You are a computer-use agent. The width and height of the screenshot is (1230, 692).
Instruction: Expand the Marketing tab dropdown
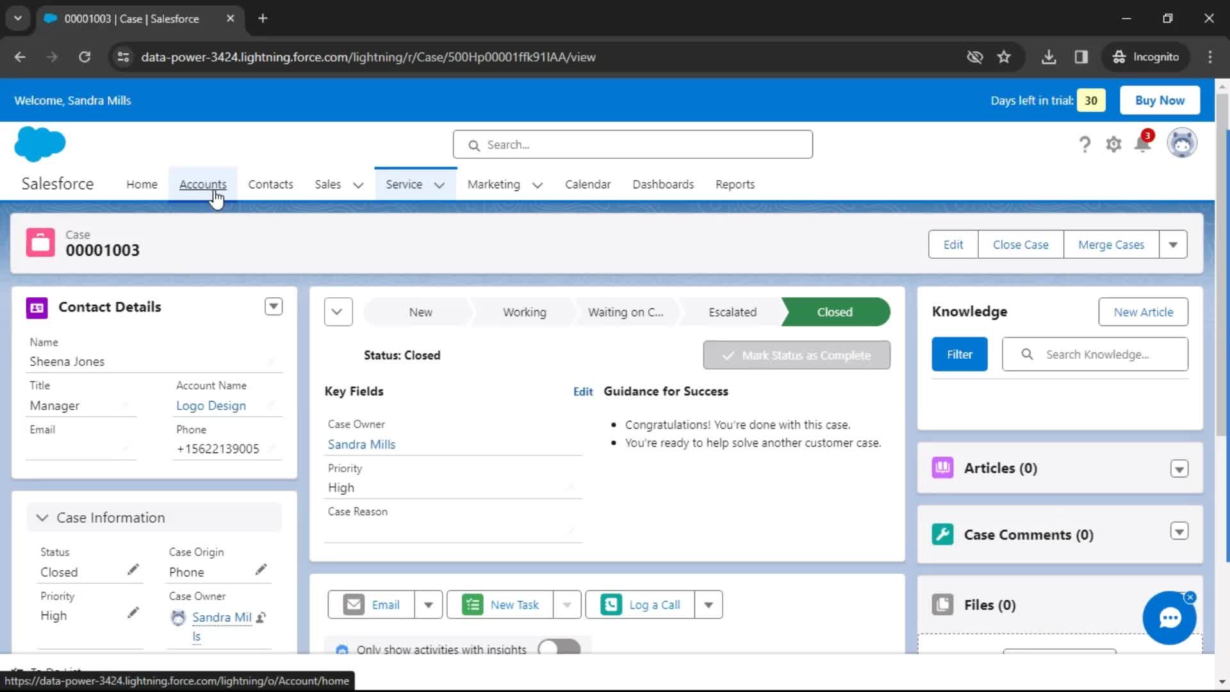[537, 185]
